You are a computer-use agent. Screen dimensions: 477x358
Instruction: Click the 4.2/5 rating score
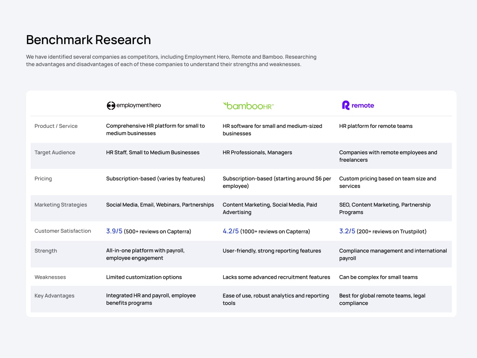[x=231, y=231]
